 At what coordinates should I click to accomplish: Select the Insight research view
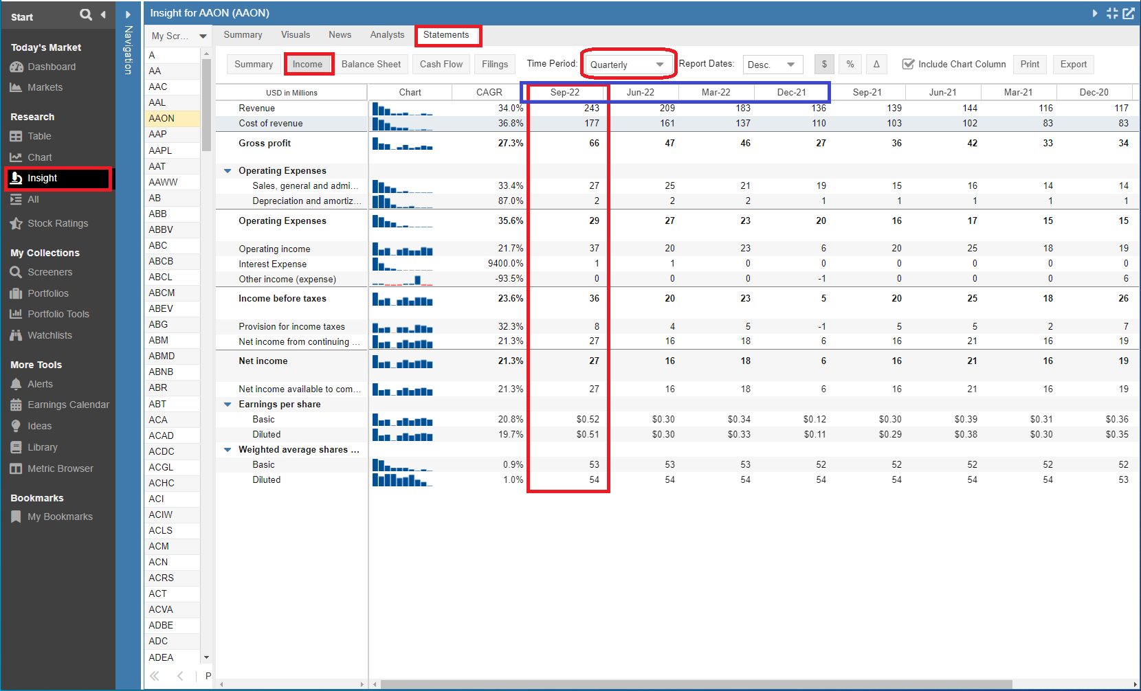[58, 178]
